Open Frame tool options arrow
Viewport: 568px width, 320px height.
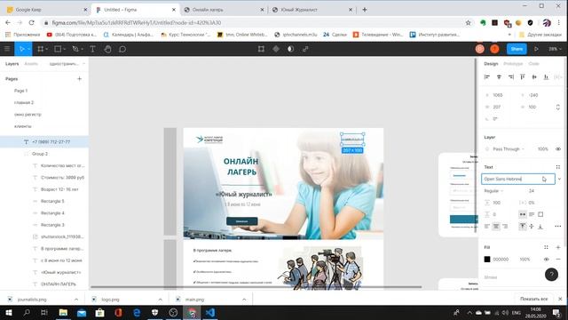(x=47, y=50)
